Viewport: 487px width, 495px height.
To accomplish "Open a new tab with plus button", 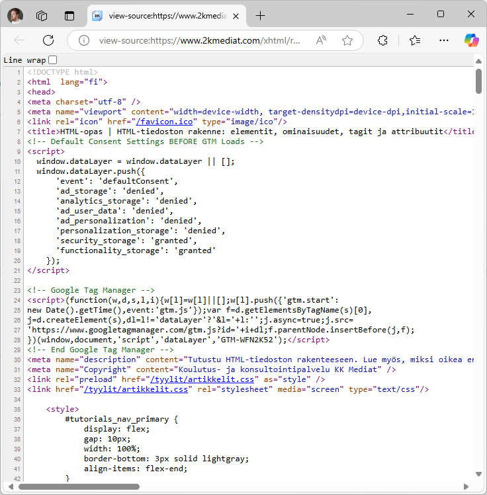I will (x=260, y=15).
